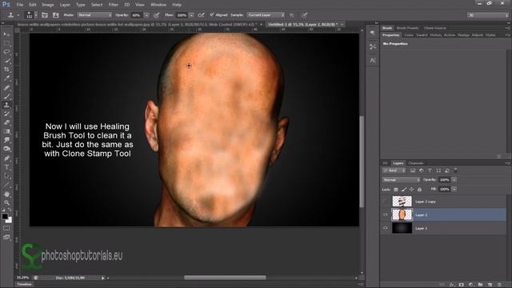The image size is (512, 288).
Task: Select the Magic Wand tool
Action: pyautogui.click(x=6, y=61)
